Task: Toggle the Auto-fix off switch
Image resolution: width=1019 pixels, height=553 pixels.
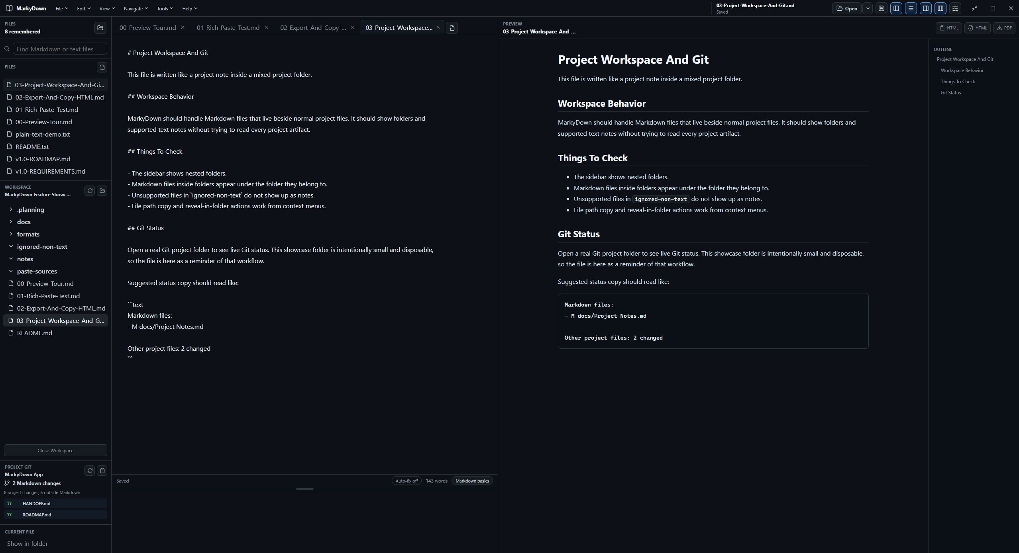Action: coord(406,481)
